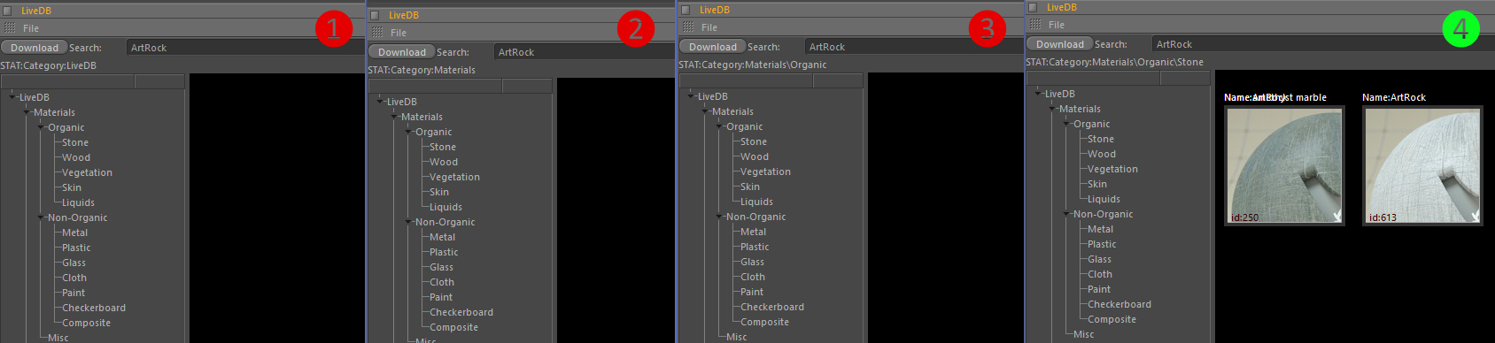Click the LiveDB title icon in window 4
The height and width of the screenshot is (343, 1495).
(x=1033, y=7)
